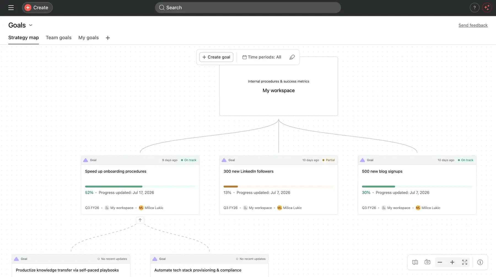This screenshot has width=496, height=277.
Task: Click the 52% progress value
Action: (x=89, y=192)
